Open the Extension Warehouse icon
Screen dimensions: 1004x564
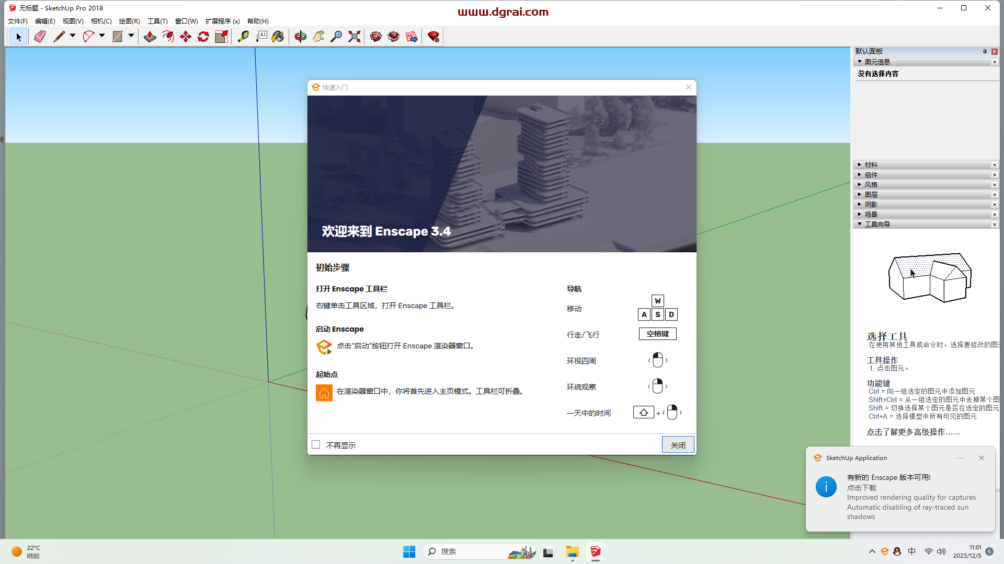pyautogui.click(x=394, y=37)
